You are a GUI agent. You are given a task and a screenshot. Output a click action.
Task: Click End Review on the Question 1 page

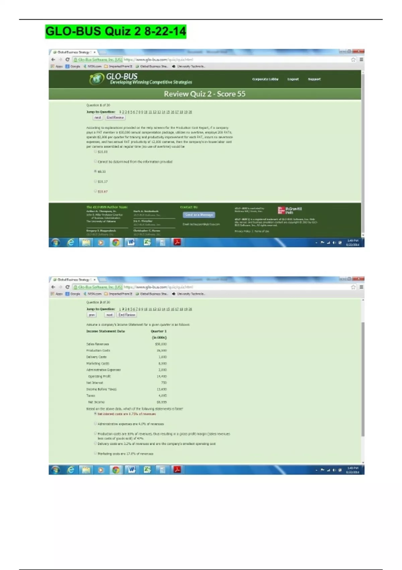(115, 118)
